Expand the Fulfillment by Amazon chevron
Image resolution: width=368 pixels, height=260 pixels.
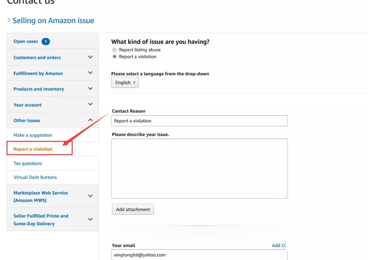90,73
